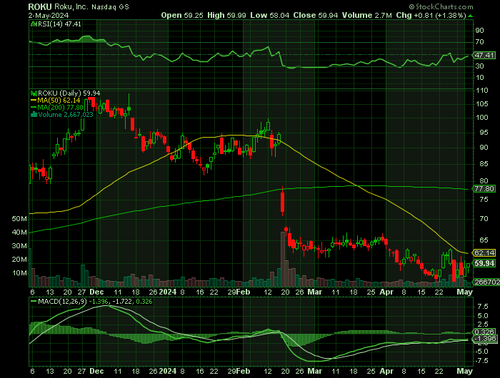Click the 85 label on price axis
Image resolution: width=500 pixels, height=378 pixels.
(x=484, y=164)
